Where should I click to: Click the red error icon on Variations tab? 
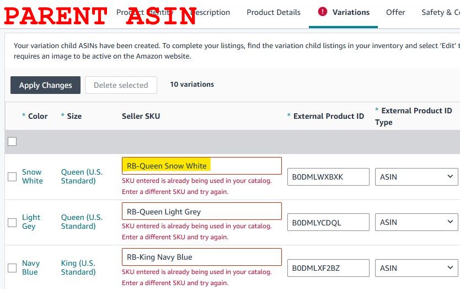(323, 12)
